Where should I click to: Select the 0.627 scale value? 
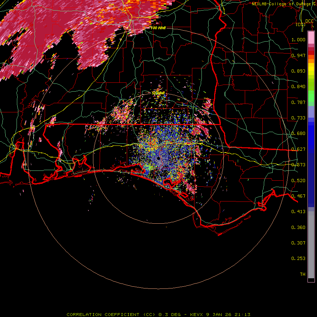click(x=298, y=149)
